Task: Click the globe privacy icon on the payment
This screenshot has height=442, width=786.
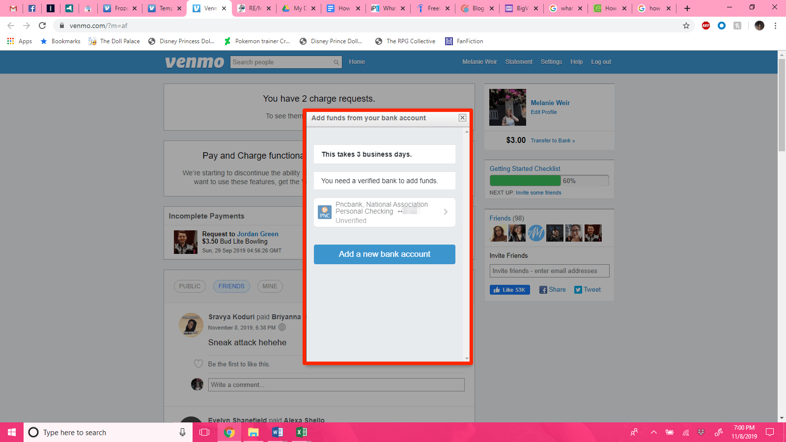Action: 281,327
